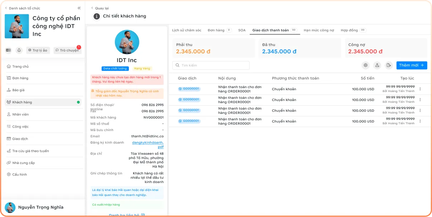Open the Trợ lý ảo assistant
The width and height of the screenshot is (432, 217).
tap(38, 50)
